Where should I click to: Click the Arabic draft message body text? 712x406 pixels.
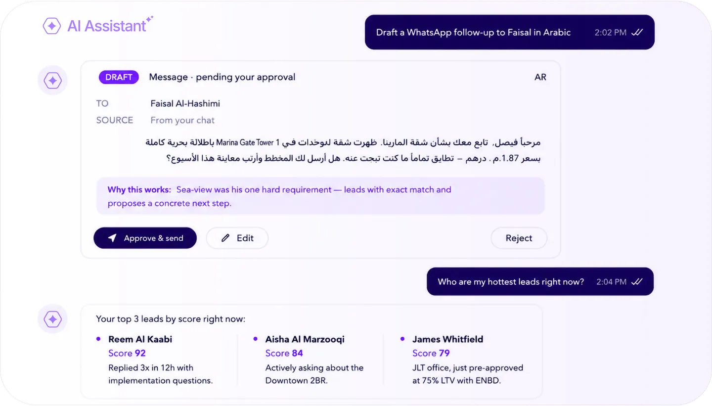[343, 150]
